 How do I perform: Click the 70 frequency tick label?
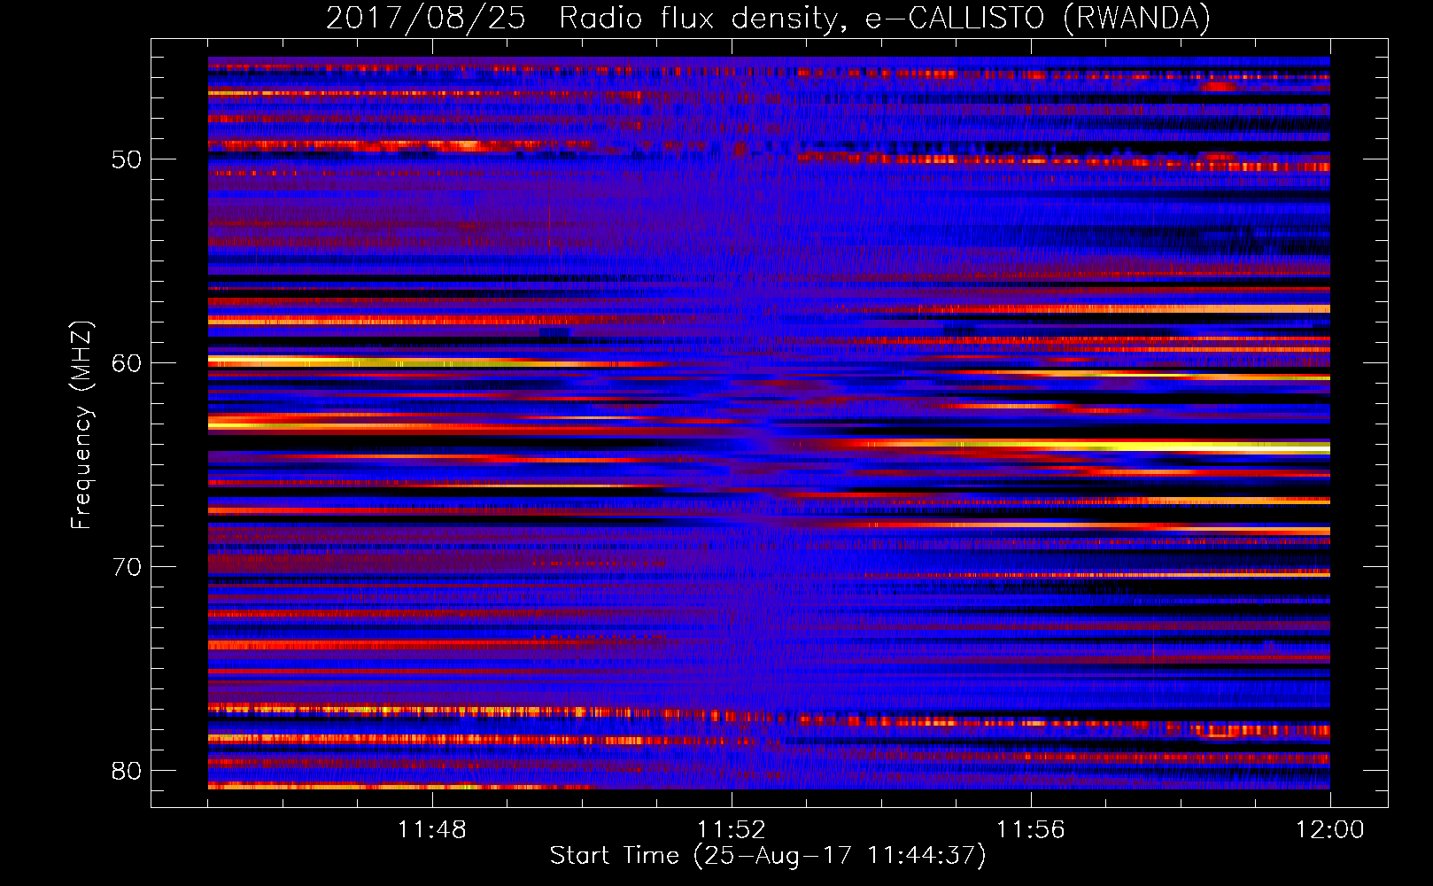point(127,567)
